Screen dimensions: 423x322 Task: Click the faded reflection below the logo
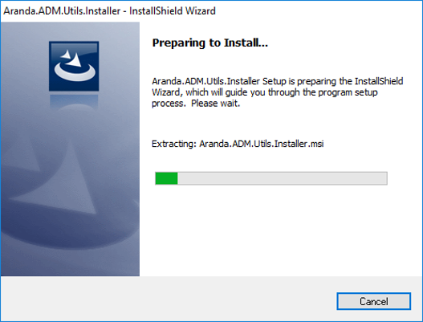74,102
